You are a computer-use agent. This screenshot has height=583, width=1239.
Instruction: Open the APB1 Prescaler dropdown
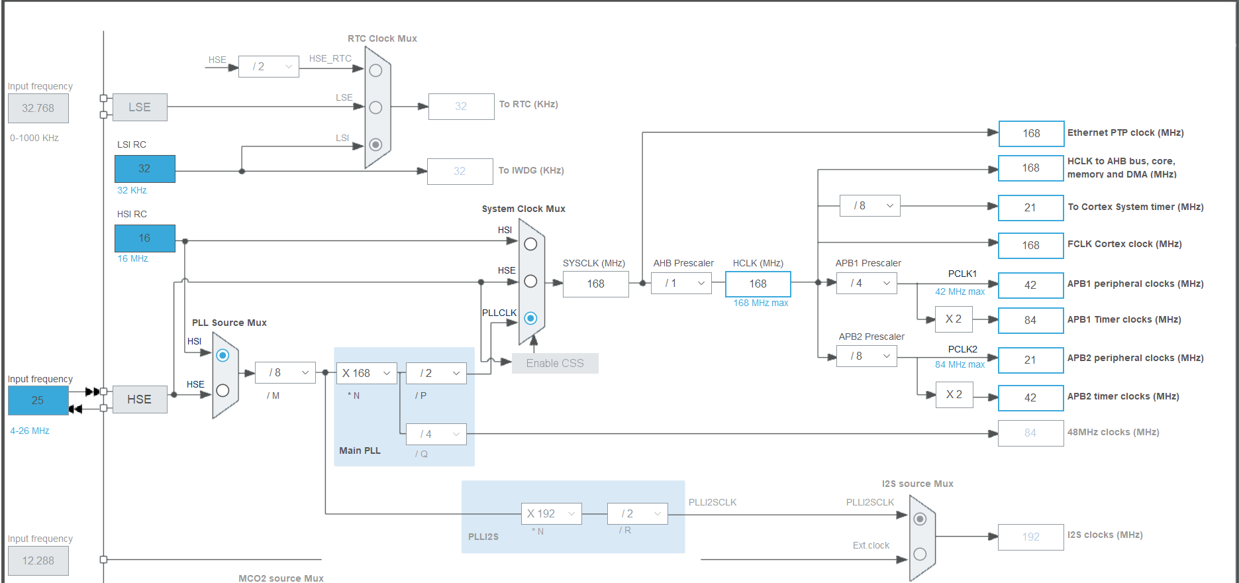pos(867,284)
